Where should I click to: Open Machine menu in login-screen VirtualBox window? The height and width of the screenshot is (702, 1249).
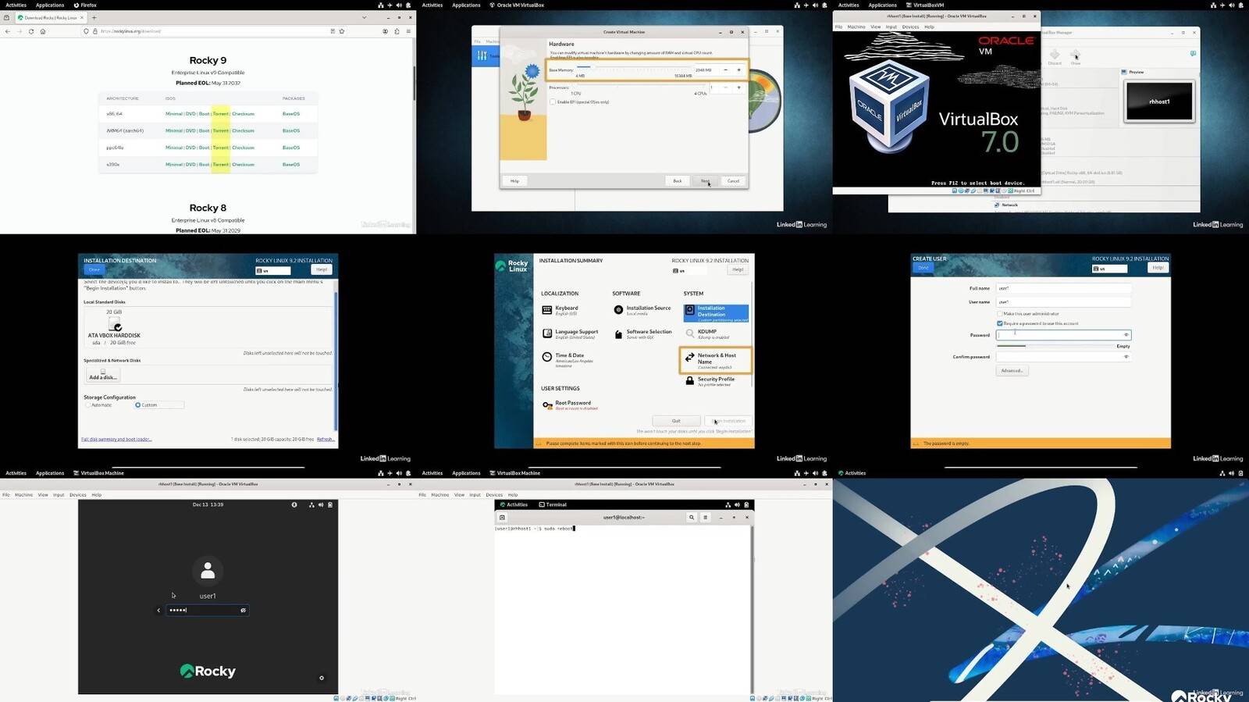[23, 495]
